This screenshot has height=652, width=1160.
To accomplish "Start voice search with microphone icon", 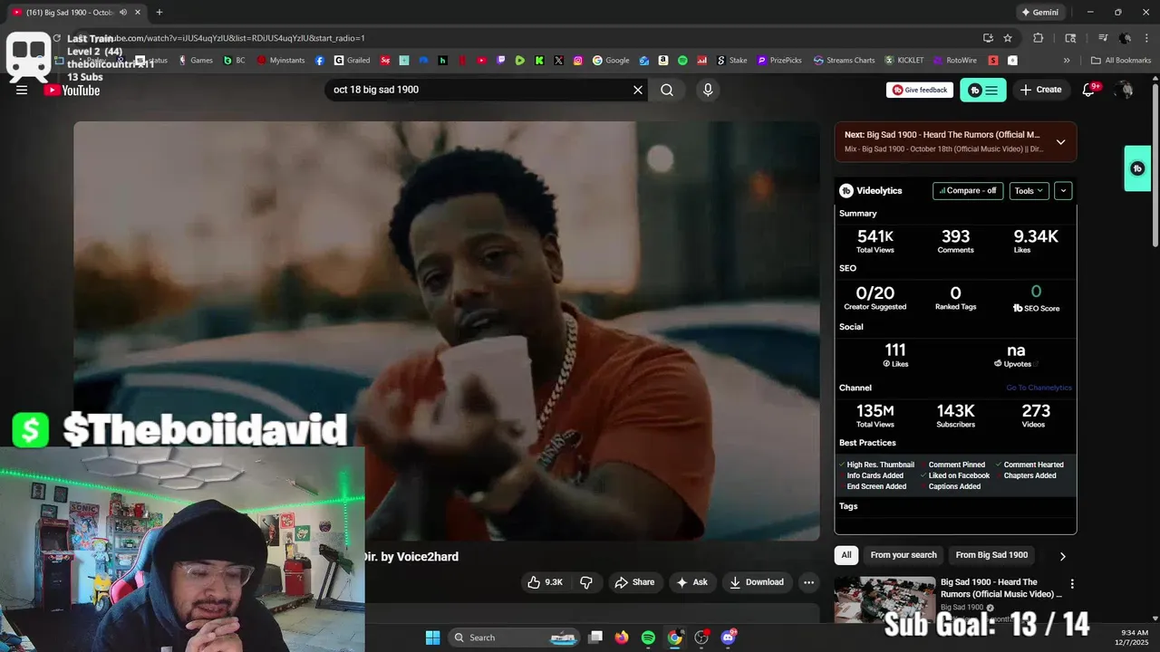I will 708,90.
